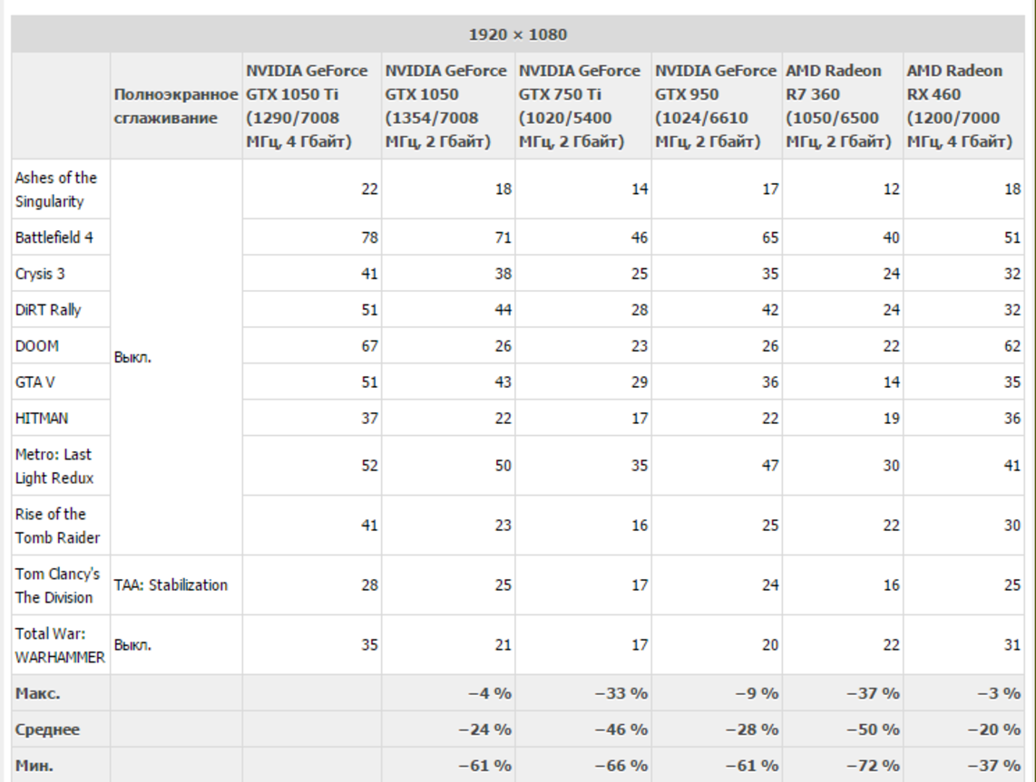Select the Среднее summary row label

[x=47, y=729]
